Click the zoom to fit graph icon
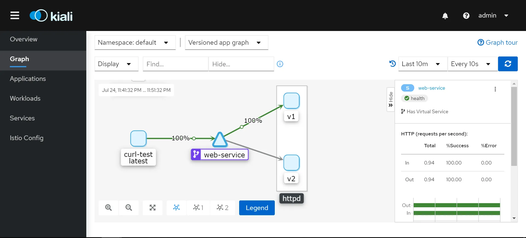The width and height of the screenshot is (526, 238). click(x=153, y=208)
